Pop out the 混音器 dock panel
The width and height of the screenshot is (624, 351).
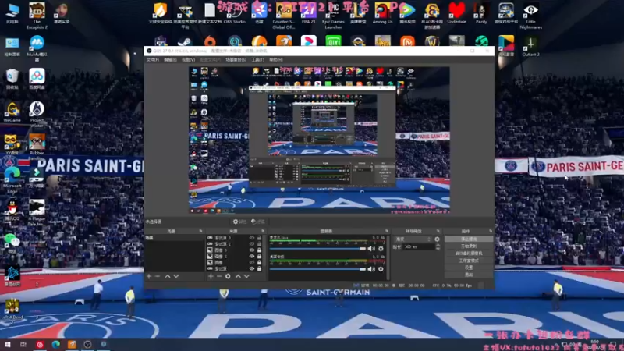pos(386,231)
